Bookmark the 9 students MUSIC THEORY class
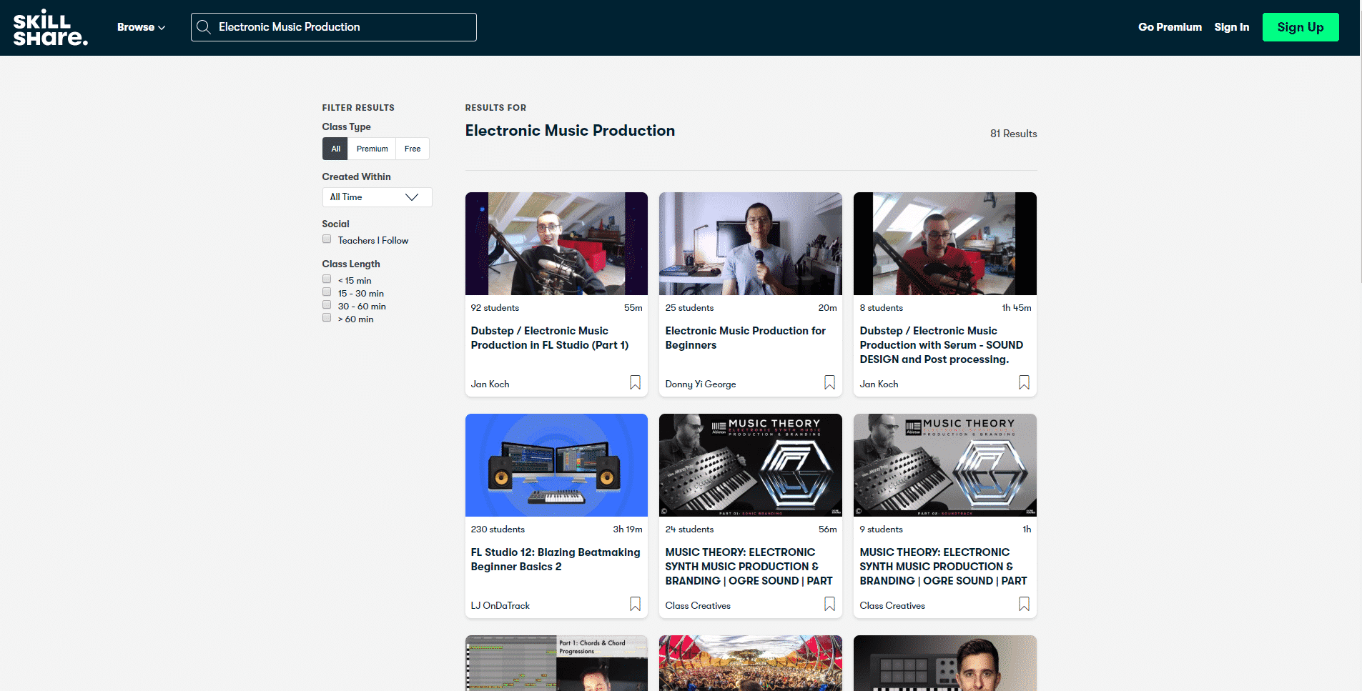Viewport: 1362px width, 691px height. (1024, 604)
